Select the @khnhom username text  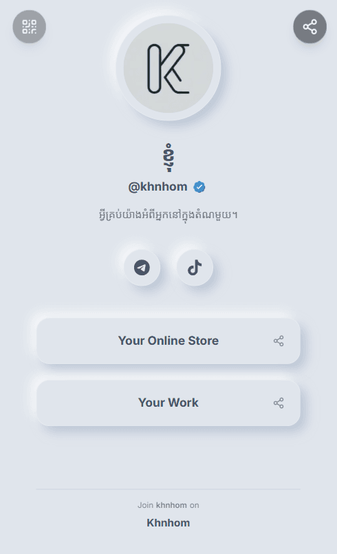pyautogui.click(x=158, y=187)
